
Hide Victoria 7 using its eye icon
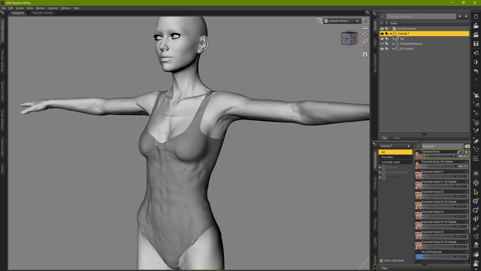[382, 33]
